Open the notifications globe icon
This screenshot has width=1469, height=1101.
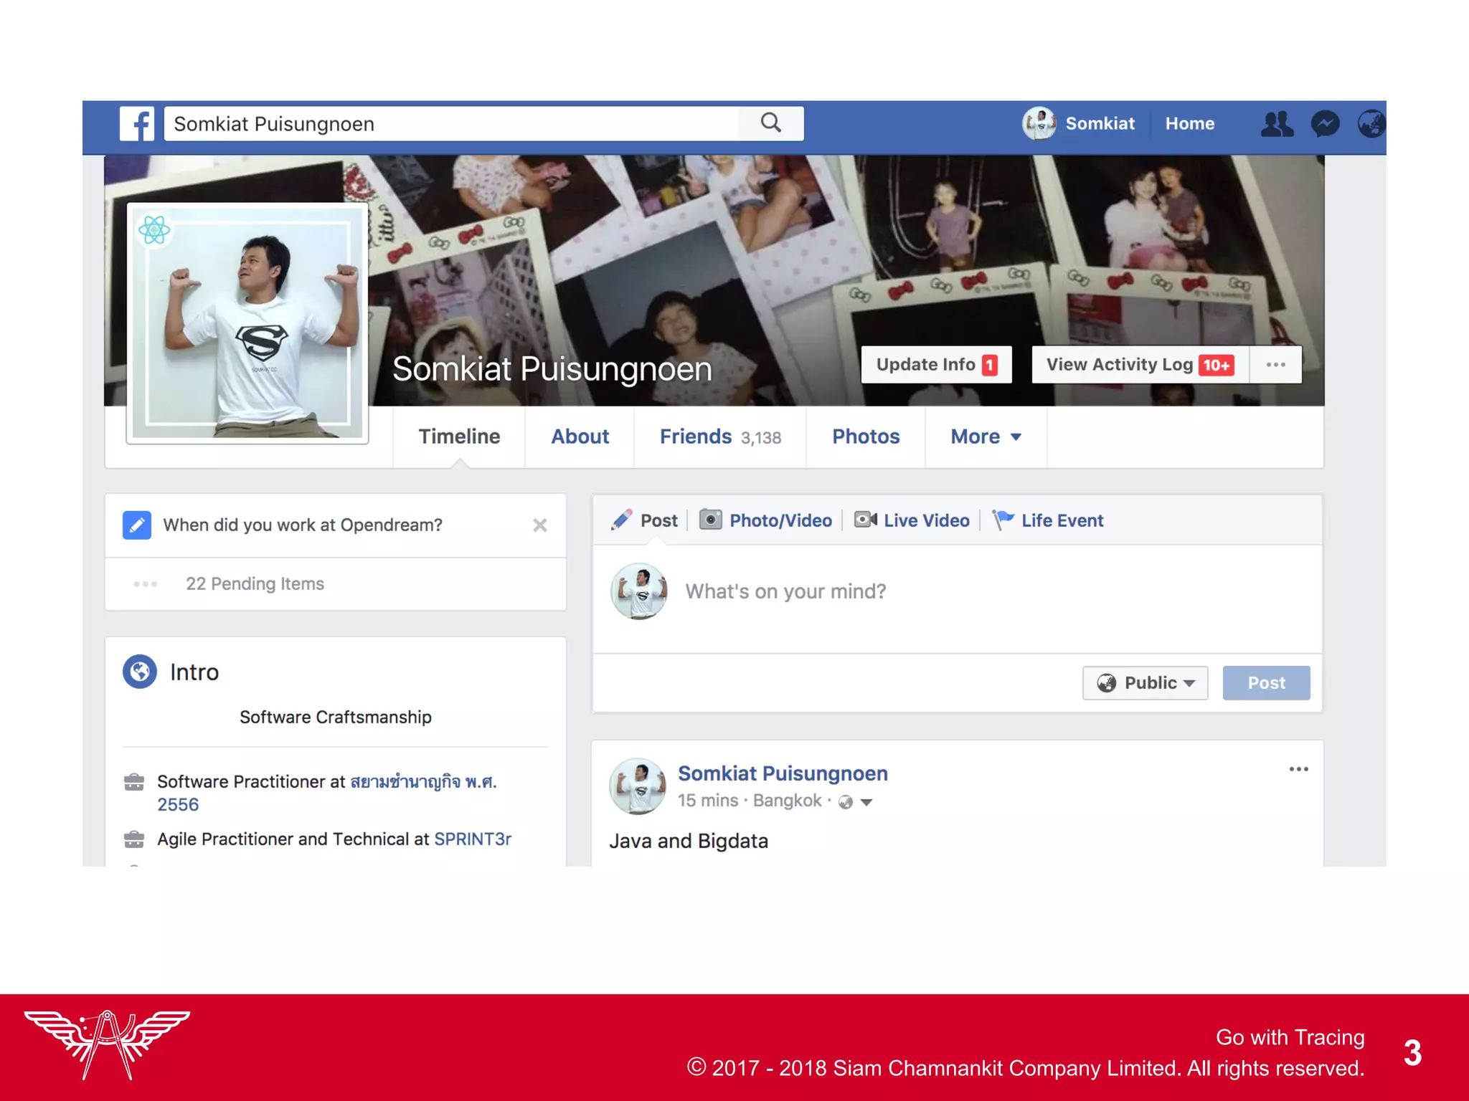coord(1371,124)
